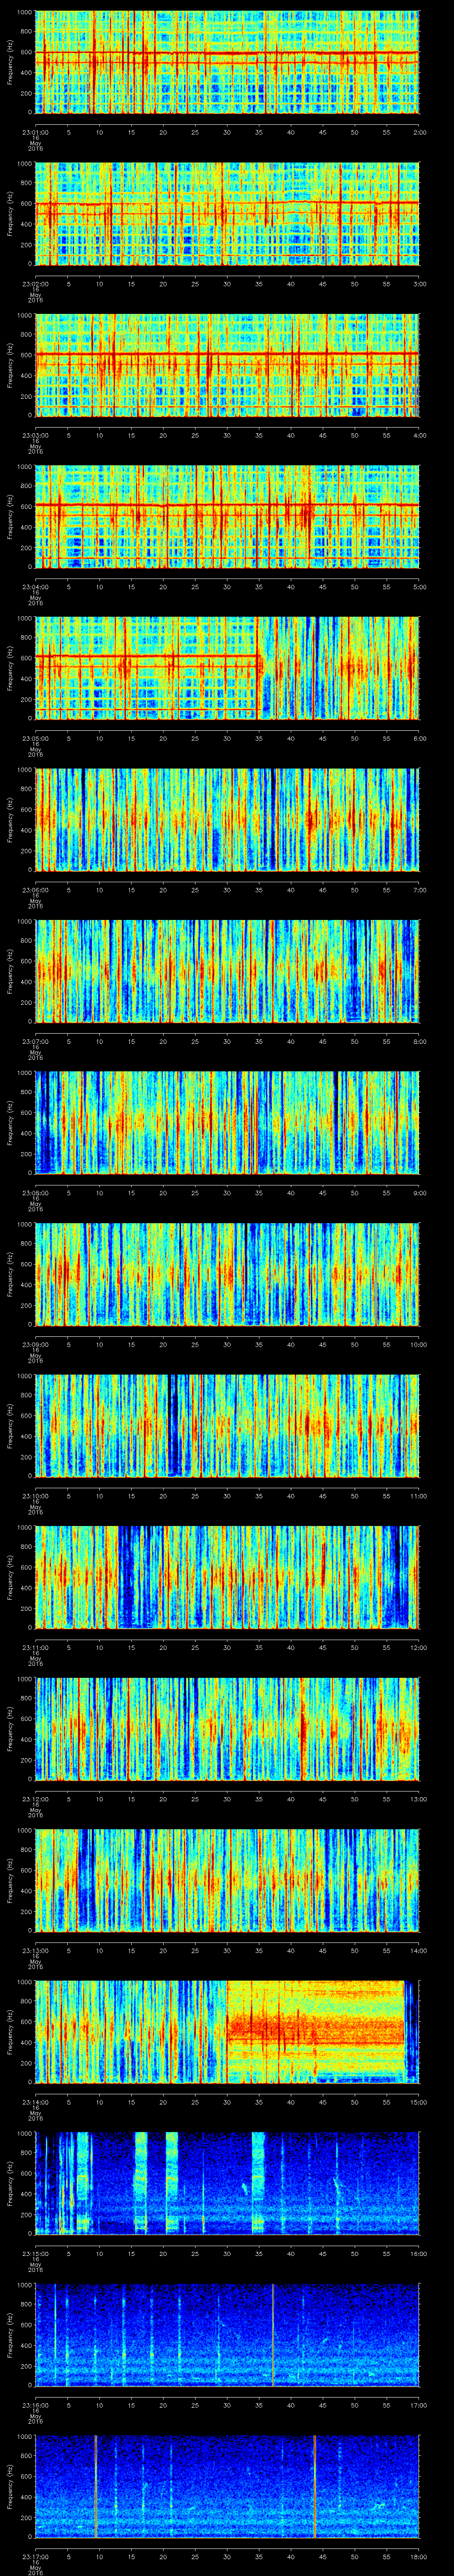Click the spectrogram panel starting at 23:16:00

(x=227, y=2334)
